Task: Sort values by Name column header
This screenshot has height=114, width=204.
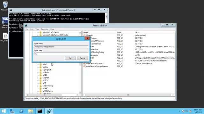Action: tap(99, 32)
